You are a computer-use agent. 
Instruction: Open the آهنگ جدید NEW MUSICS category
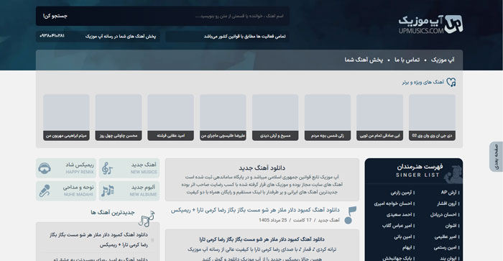click(x=129, y=168)
